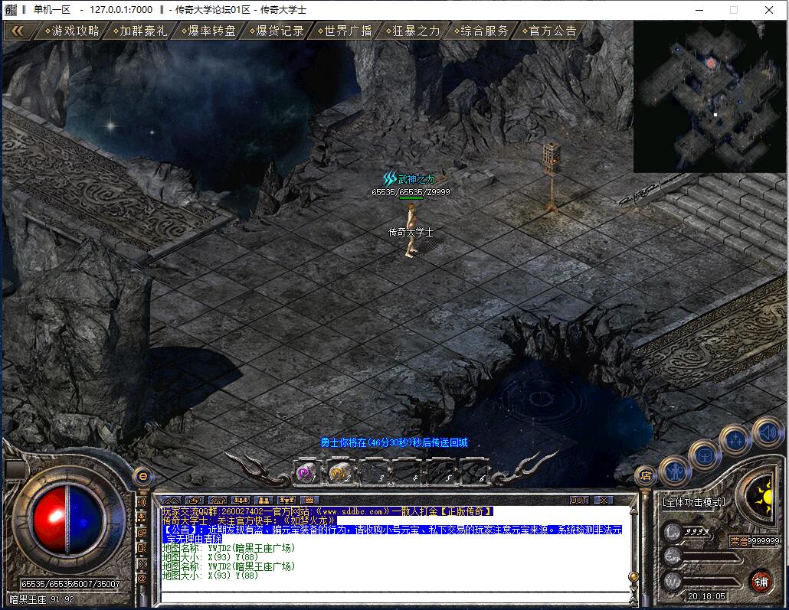The image size is (789, 610).
Task: Click the player character 传奇大学士
Action: pyautogui.click(x=411, y=230)
